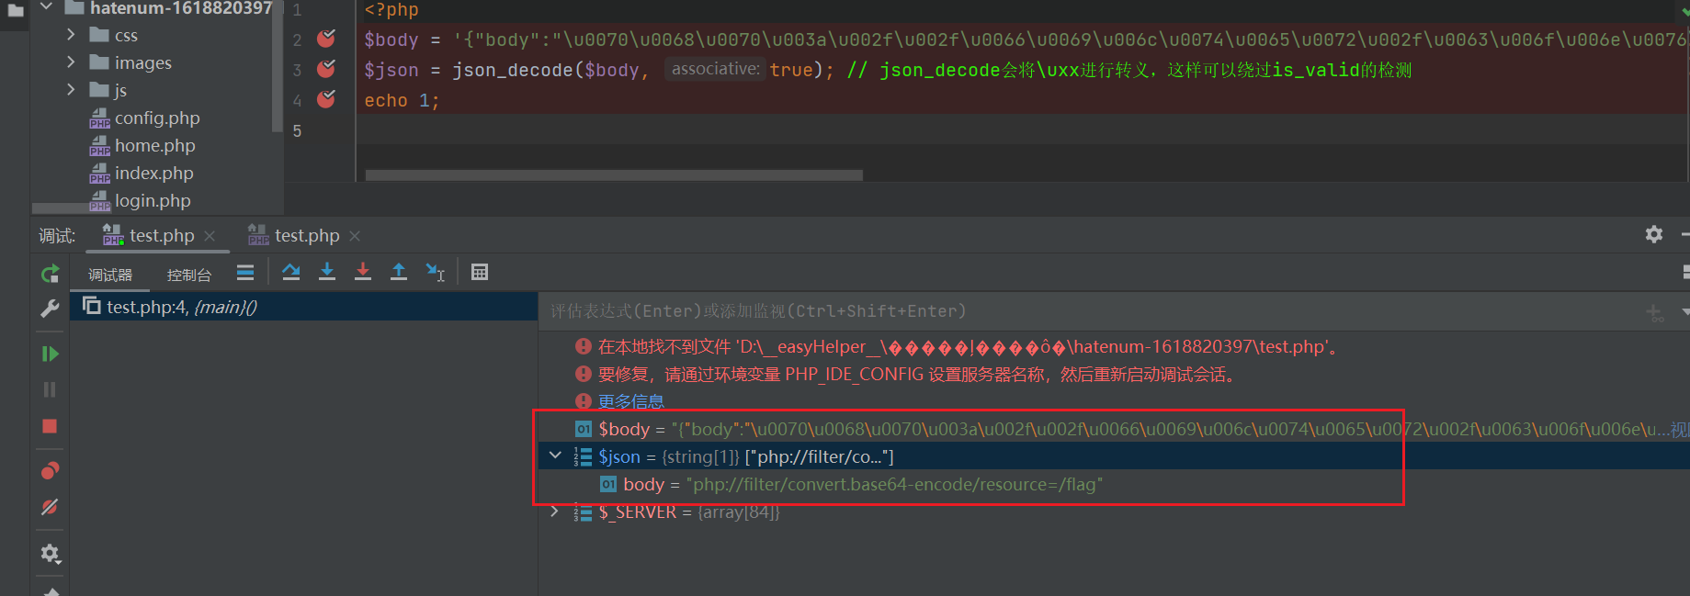Step over the current line

(291, 272)
